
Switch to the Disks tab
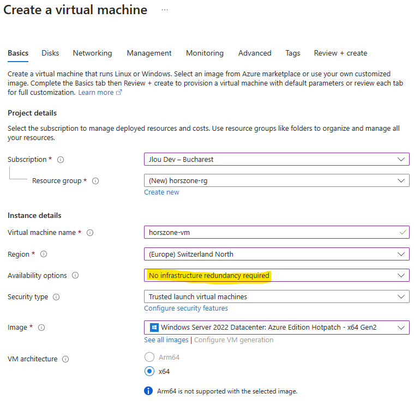click(x=50, y=53)
